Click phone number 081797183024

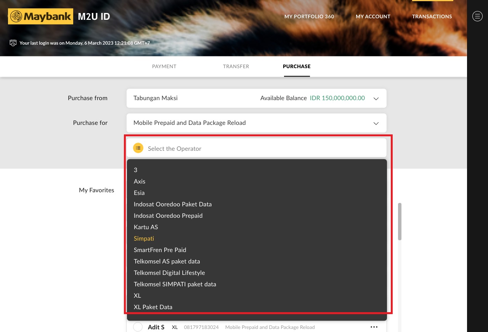201,327
